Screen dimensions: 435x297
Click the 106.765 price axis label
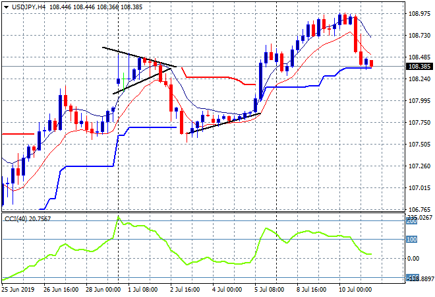point(419,209)
